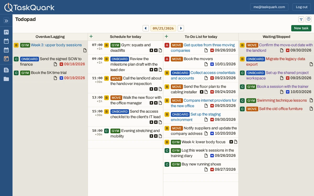314x196 pixels.
Task: Click the TaskQuark logo
Action: [29, 7]
